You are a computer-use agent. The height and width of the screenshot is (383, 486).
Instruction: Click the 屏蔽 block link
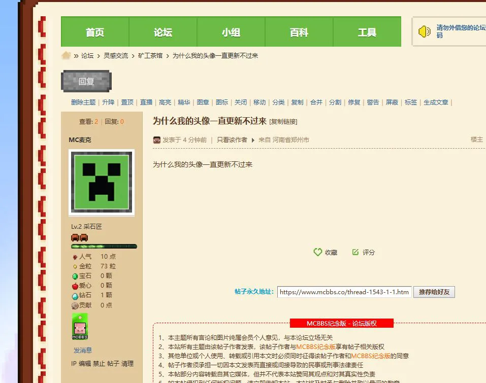pos(392,102)
